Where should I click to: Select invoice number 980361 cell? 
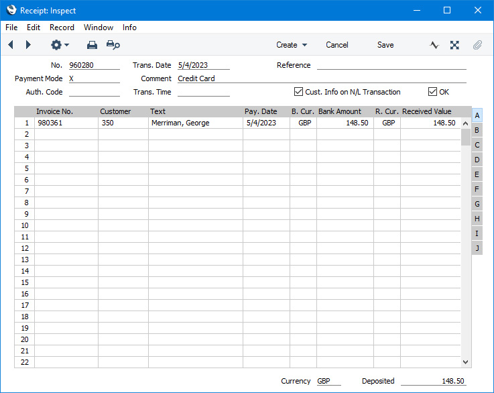[x=66, y=123]
